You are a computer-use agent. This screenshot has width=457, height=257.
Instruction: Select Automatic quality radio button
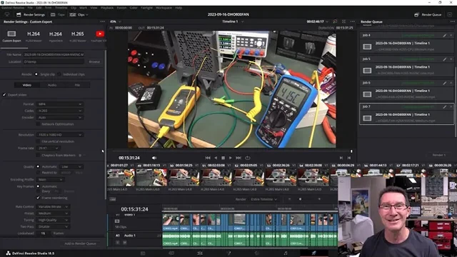[x=38, y=167]
